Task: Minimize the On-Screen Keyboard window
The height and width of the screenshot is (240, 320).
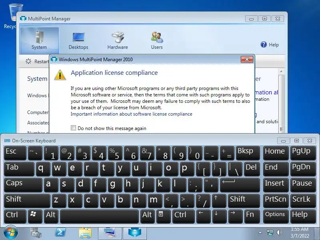Action: [x=283, y=141]
